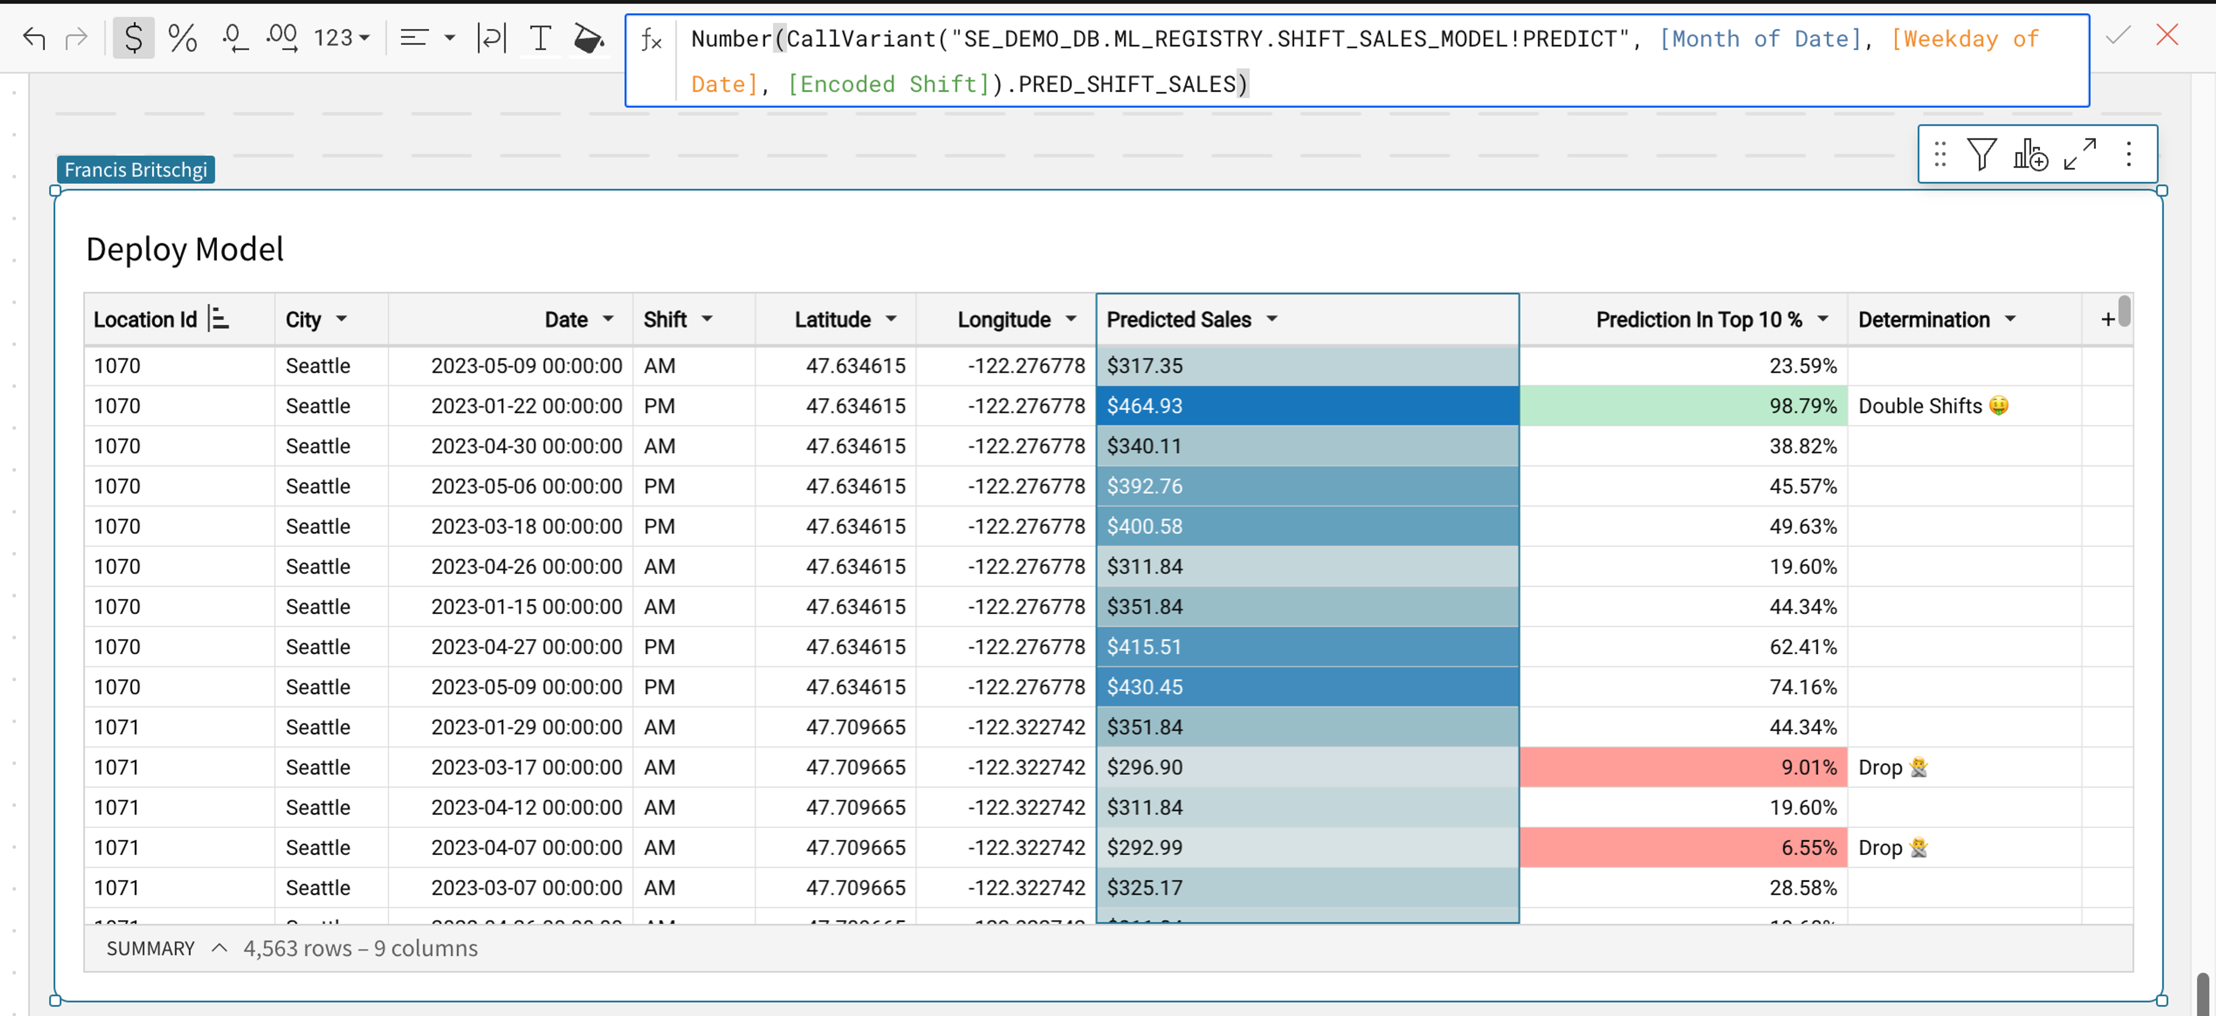Confirm formula with checkmark icon
The width and height of the screenshot is (2216, 1016).
pos(2118,35)
